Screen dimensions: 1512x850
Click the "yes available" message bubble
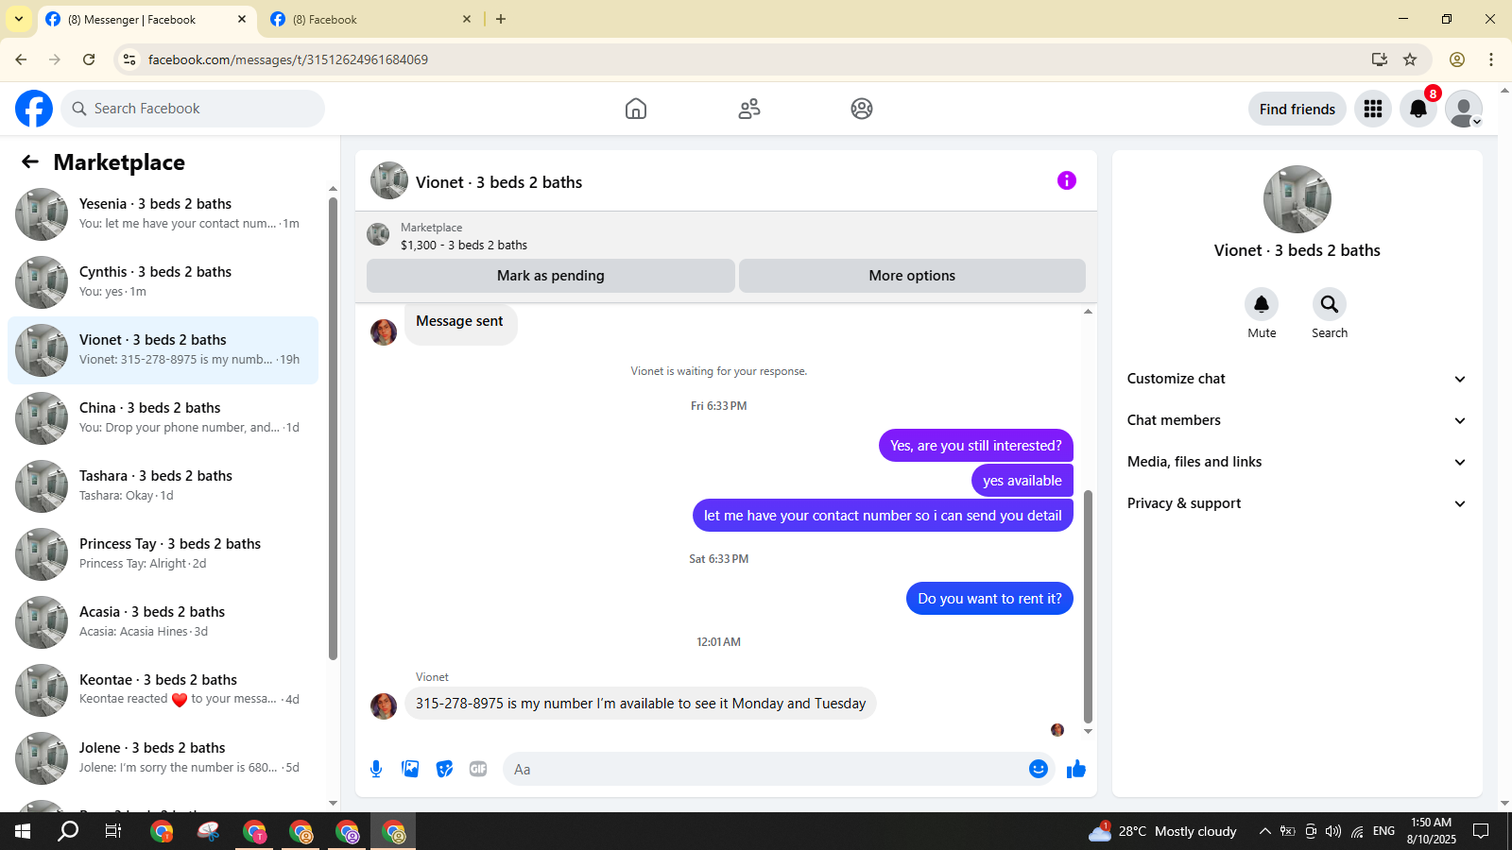pos(1022,481)
